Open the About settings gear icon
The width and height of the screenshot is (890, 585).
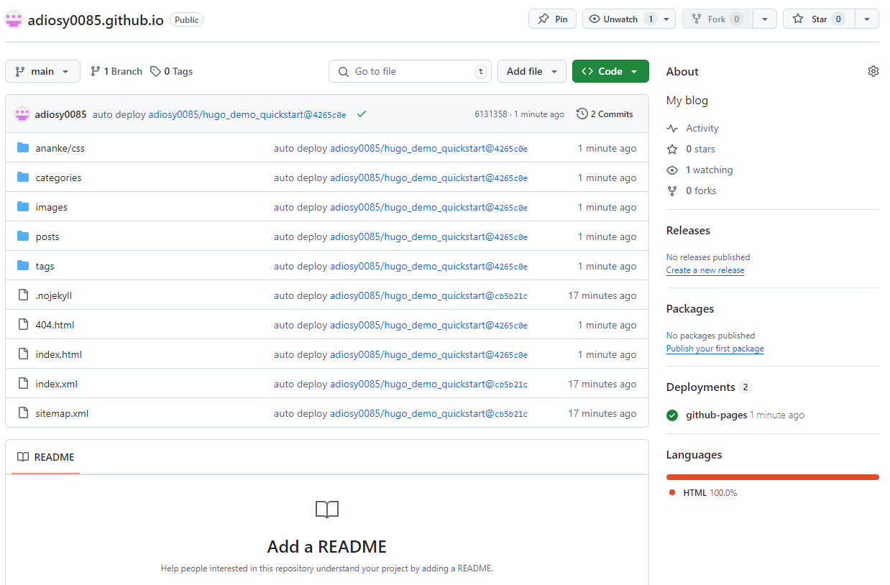(x=873, y=71)
